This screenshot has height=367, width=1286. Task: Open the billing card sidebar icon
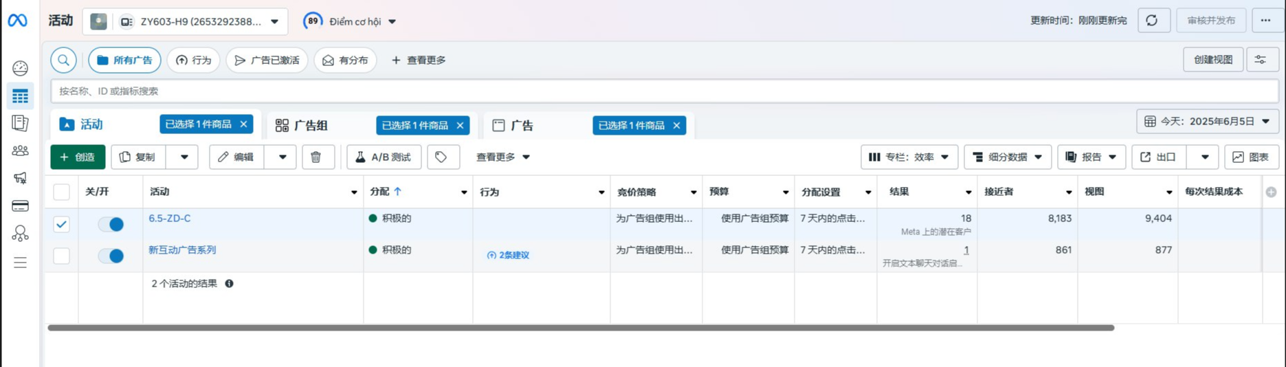(21, 205)
